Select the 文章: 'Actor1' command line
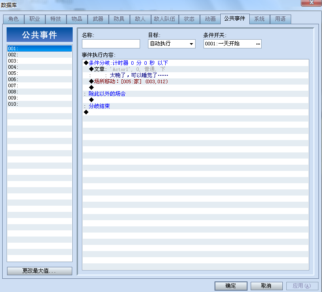The height and width of the screenshot is (292, 322). click(x=196, y=69)
